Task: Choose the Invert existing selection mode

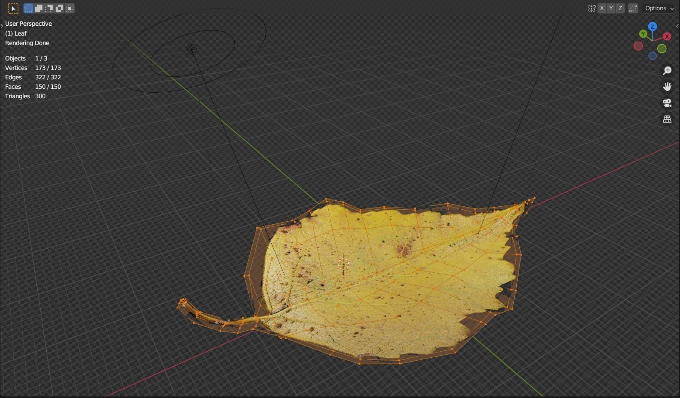Action: [x=59, y=8]
